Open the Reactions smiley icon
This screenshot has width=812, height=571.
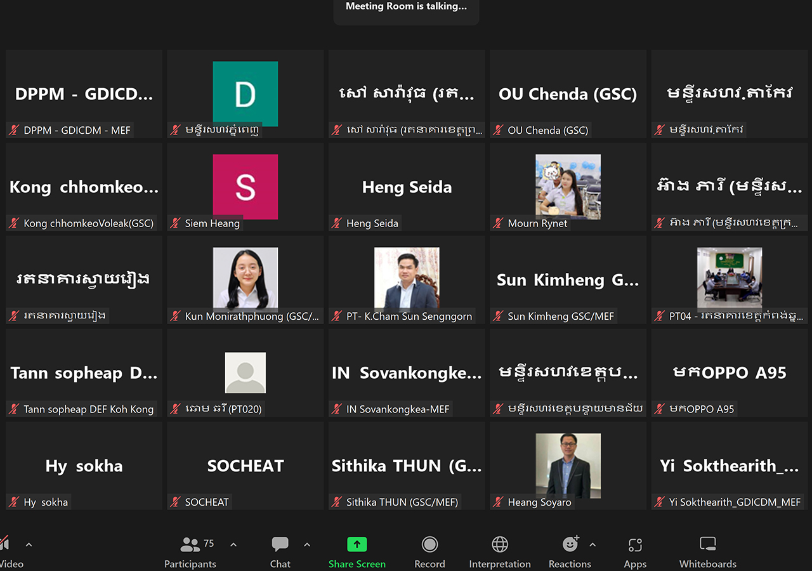pyautogui.click(x=570, y=544)
